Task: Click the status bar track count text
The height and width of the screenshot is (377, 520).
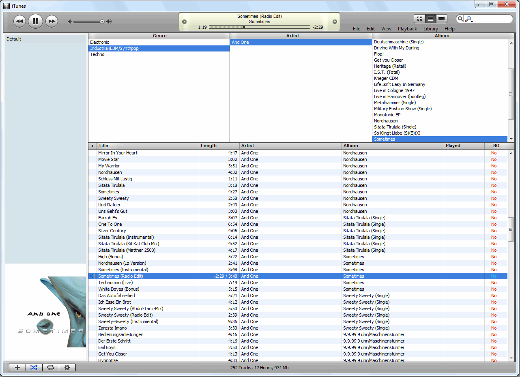Action: pyautogui.click(x=260, y=368)
